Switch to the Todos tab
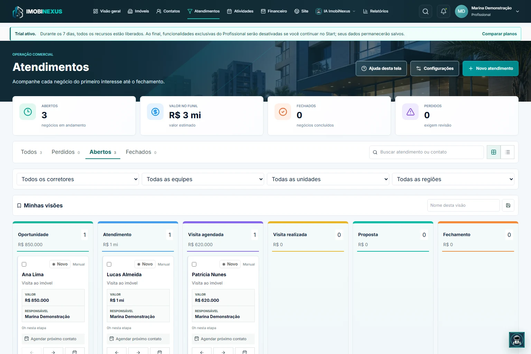The width and height of the screenshot is (531, 354). [x=31, y=152]
